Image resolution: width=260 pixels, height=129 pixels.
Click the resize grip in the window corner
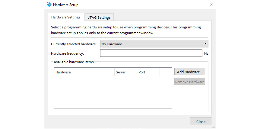(x=214, y=127)
